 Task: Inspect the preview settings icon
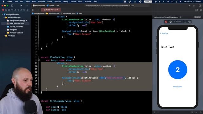click(171, 22)
